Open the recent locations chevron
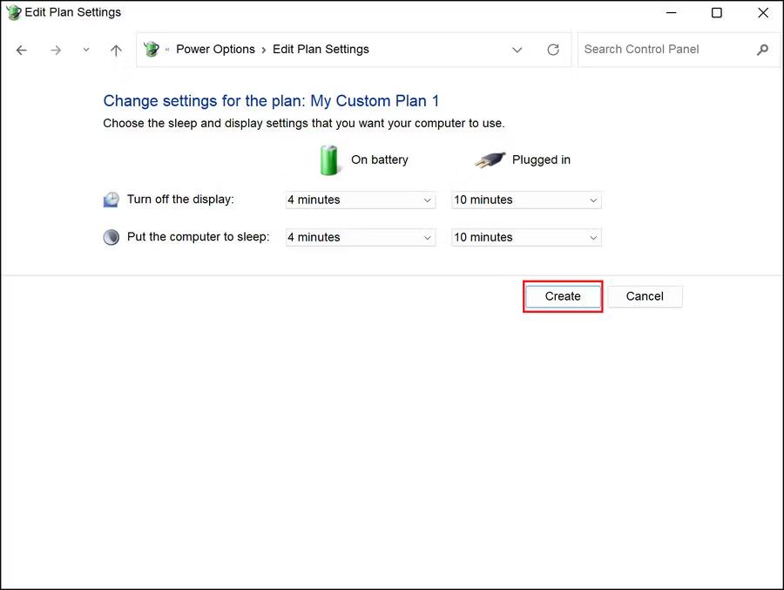Image resolution: width=784 pixels, height=590 pixels. (x=85, y=51)
